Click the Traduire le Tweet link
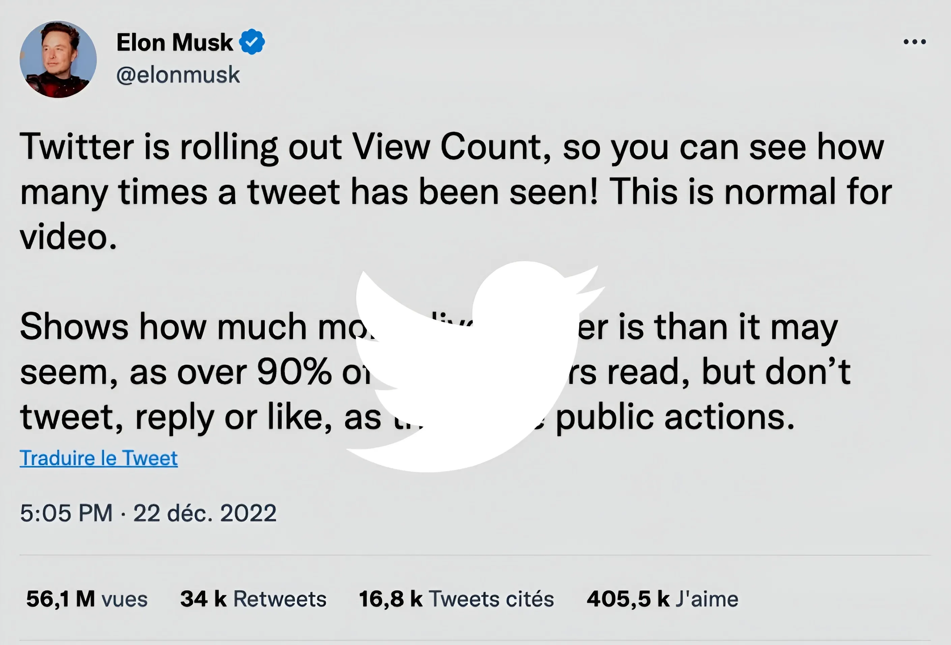 [98, 458]
